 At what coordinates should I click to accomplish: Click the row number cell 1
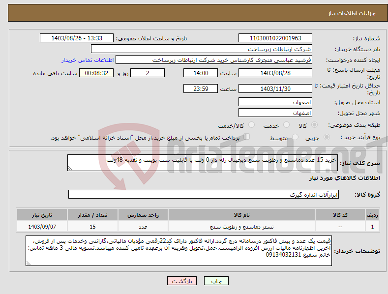pos(372,227)
